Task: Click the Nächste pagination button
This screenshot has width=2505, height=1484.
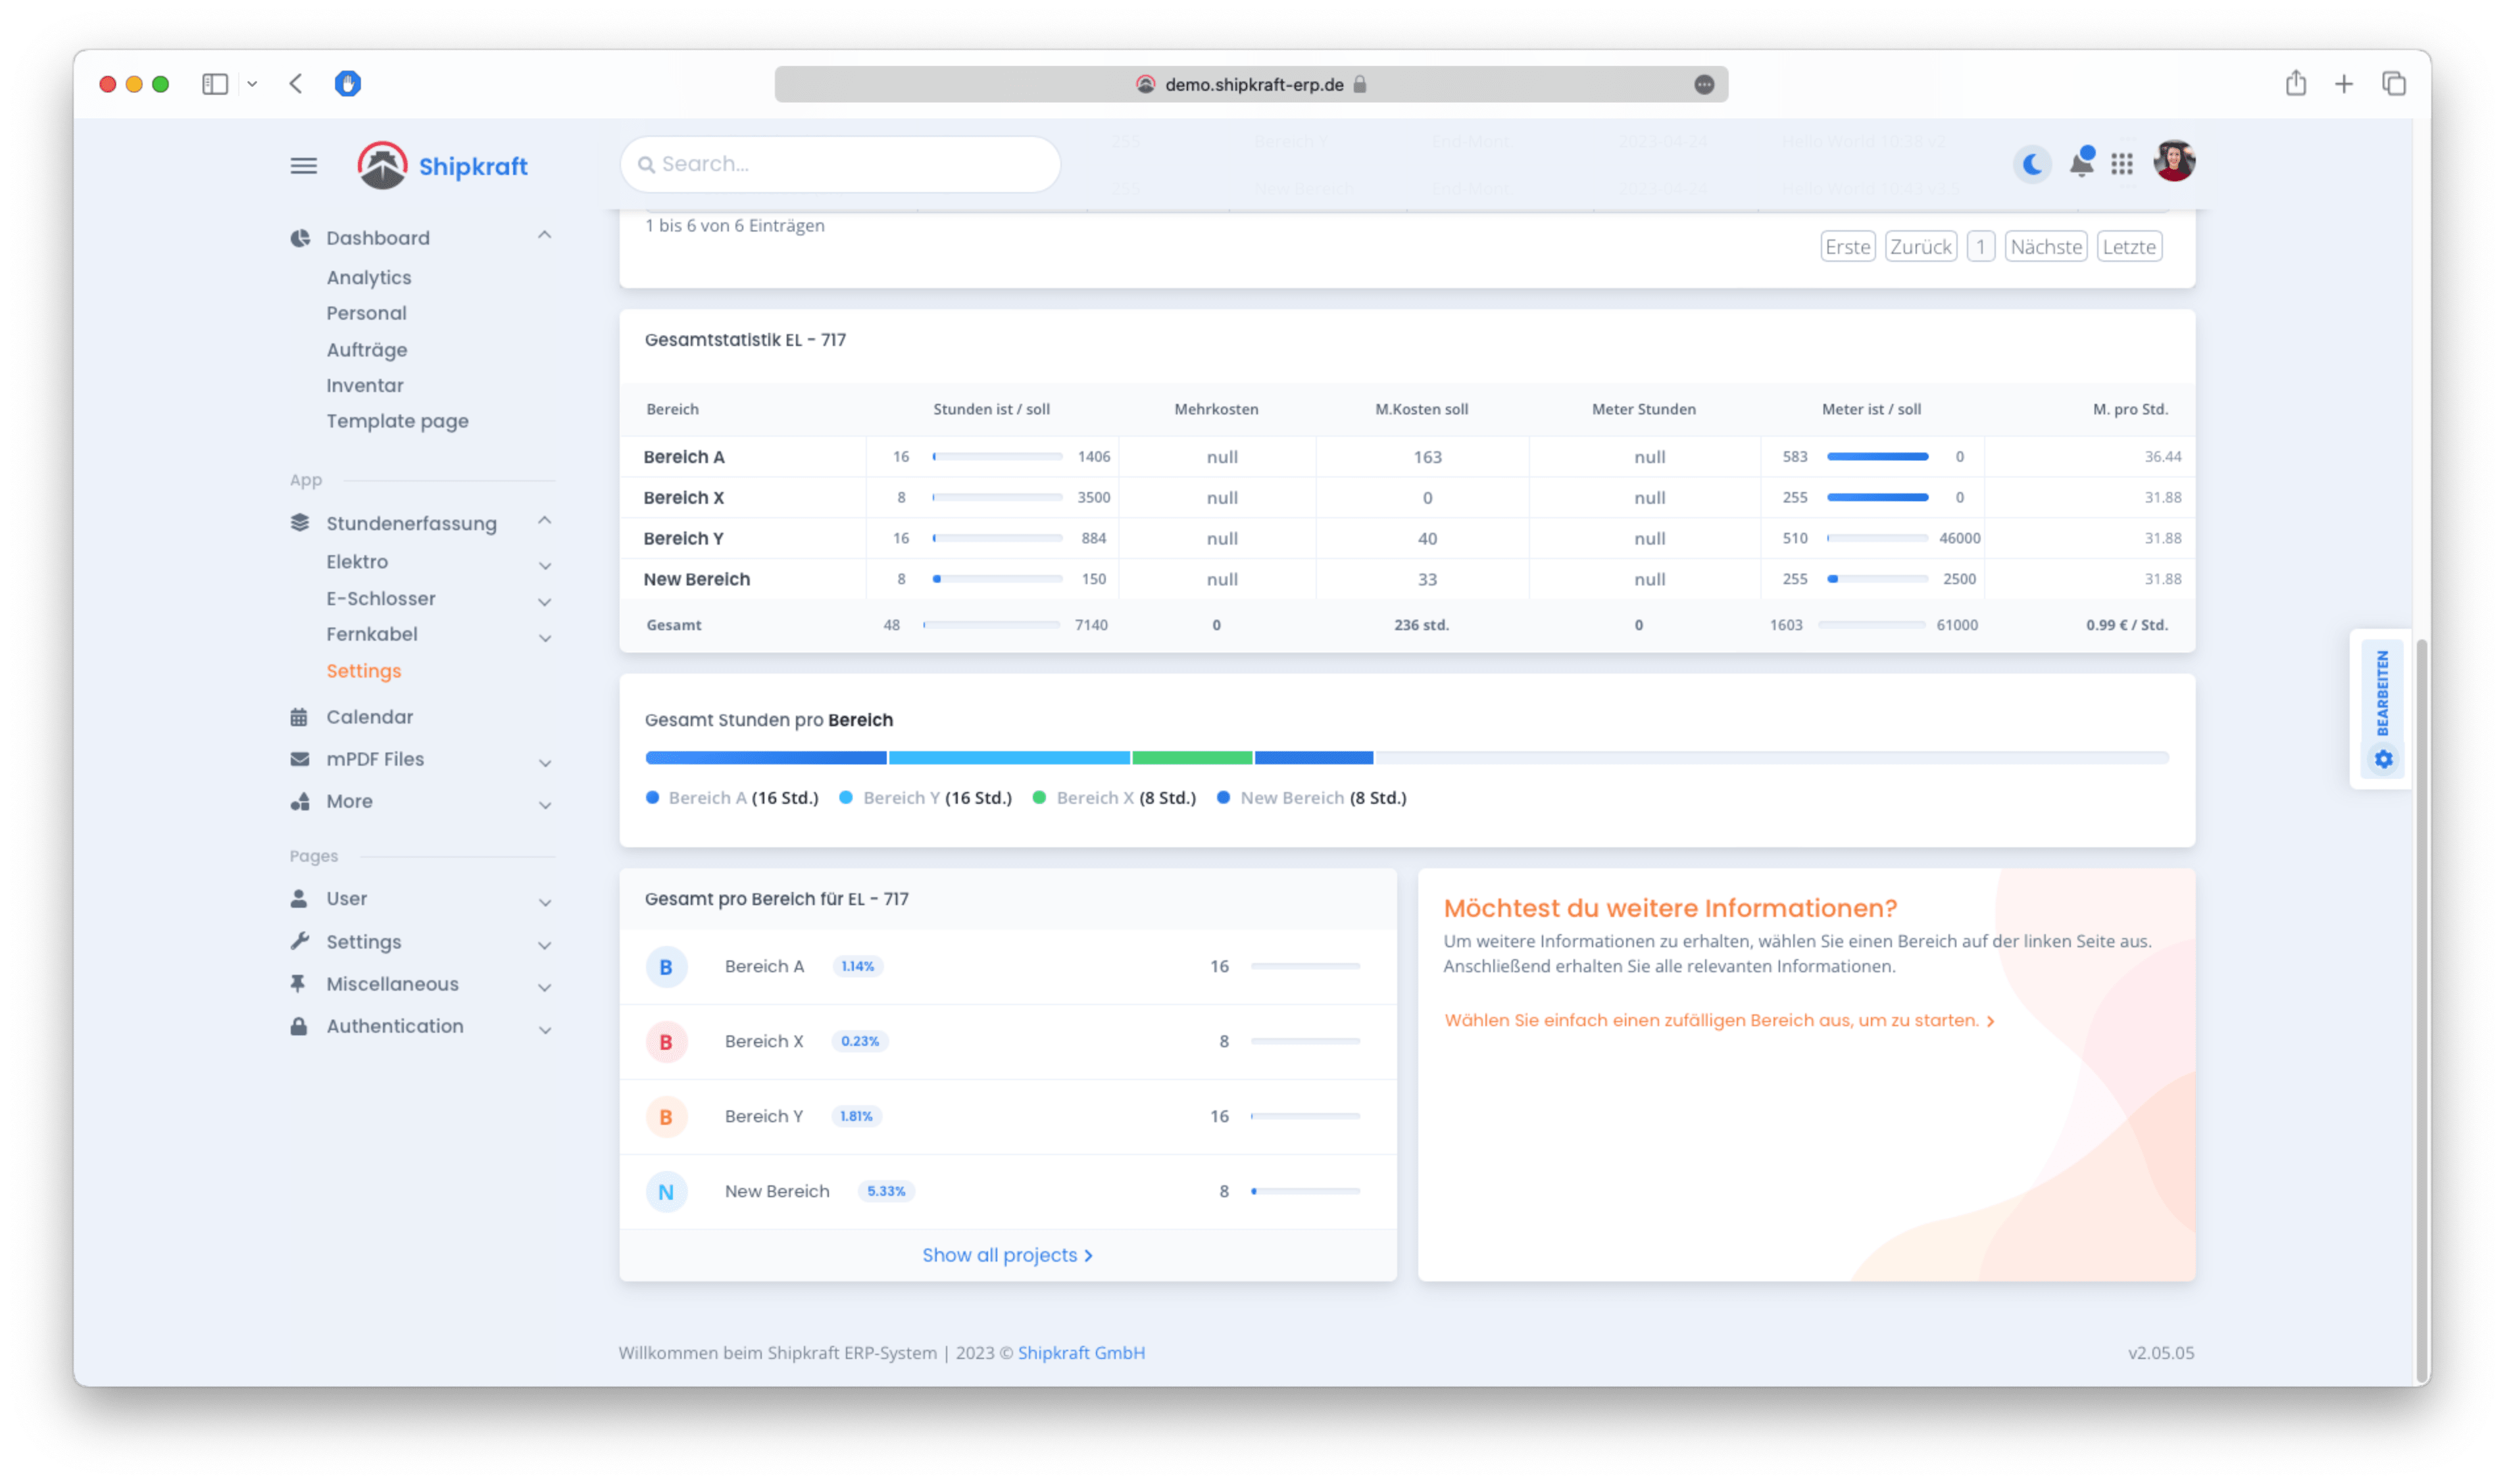Action: (x=2047, y=246)
